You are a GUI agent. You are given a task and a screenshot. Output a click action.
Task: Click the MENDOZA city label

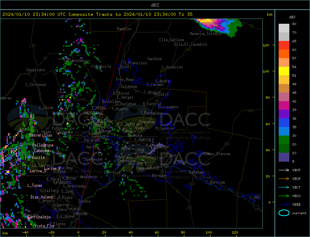(x=92, y=112)
